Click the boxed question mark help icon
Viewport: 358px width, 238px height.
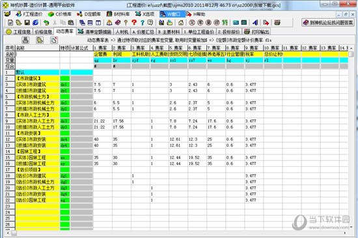[x=150, y=22]
